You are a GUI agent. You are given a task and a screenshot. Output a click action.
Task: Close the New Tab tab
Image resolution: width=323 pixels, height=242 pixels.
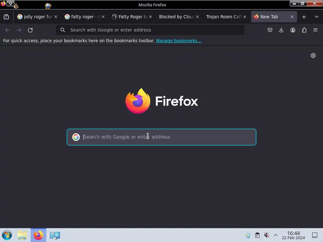pos(292,17)
